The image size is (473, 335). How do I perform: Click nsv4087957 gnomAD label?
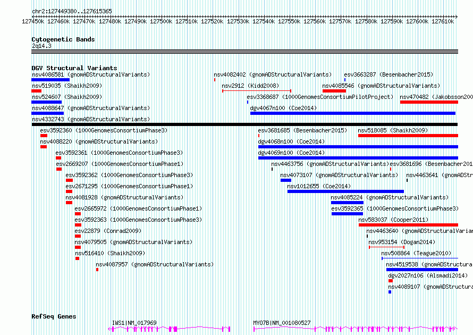click(155, 264)
